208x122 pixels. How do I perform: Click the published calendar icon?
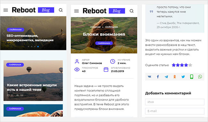[x=106, y=69]
